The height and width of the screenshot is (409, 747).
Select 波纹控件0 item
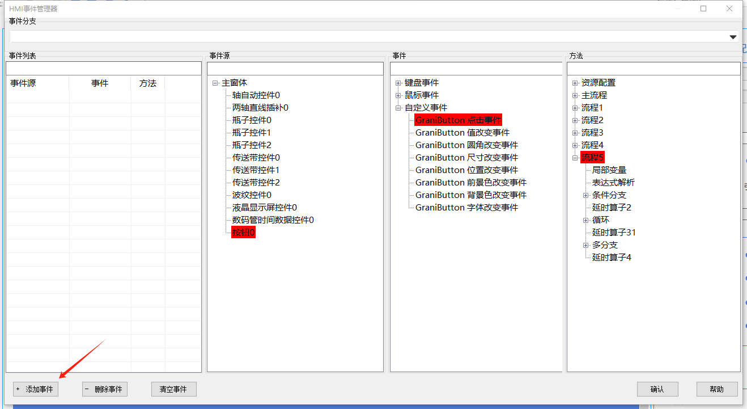click(x=252, y=195)
